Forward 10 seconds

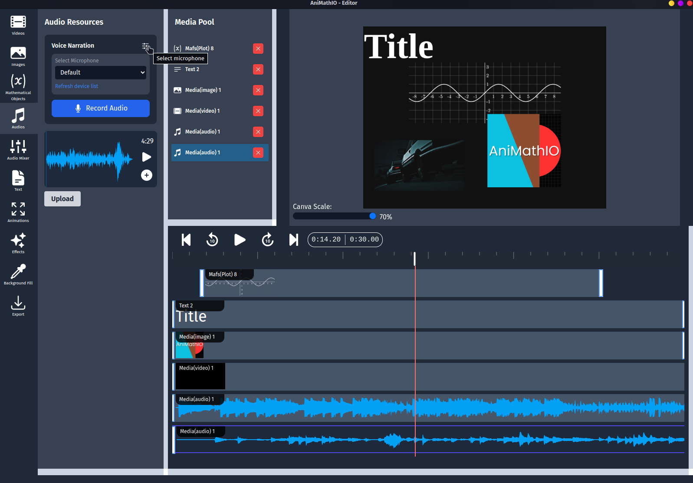coord(268,240)
